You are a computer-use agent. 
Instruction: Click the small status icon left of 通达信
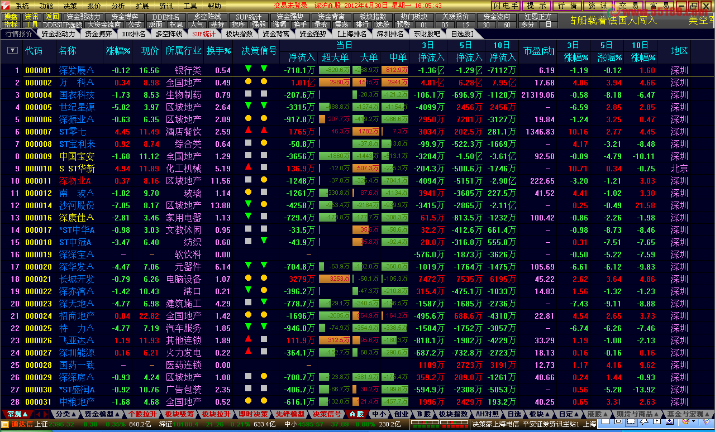point(5,424)
